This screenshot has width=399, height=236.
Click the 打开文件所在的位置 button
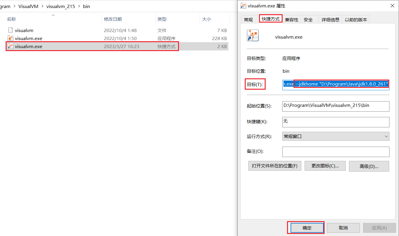point(275,166)
